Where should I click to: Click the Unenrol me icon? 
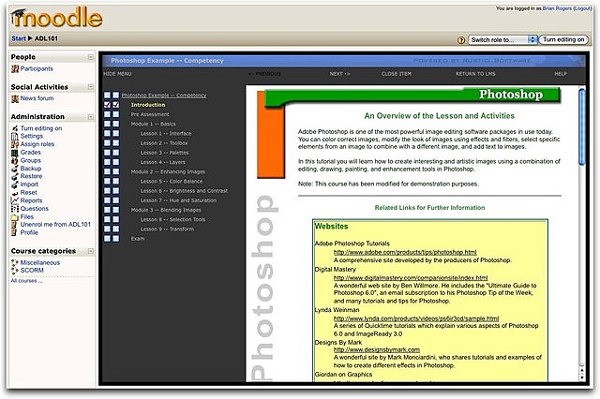(14, 225)
